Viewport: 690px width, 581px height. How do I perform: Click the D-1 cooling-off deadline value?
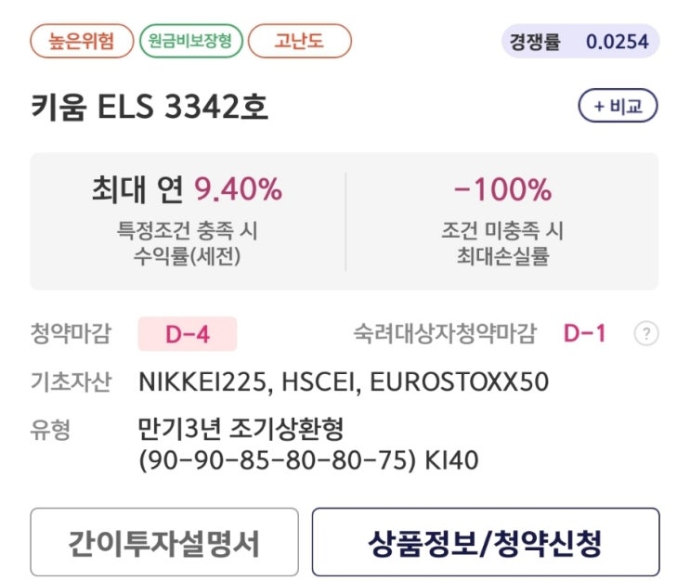pyautogui.click(x=584, y=334)
